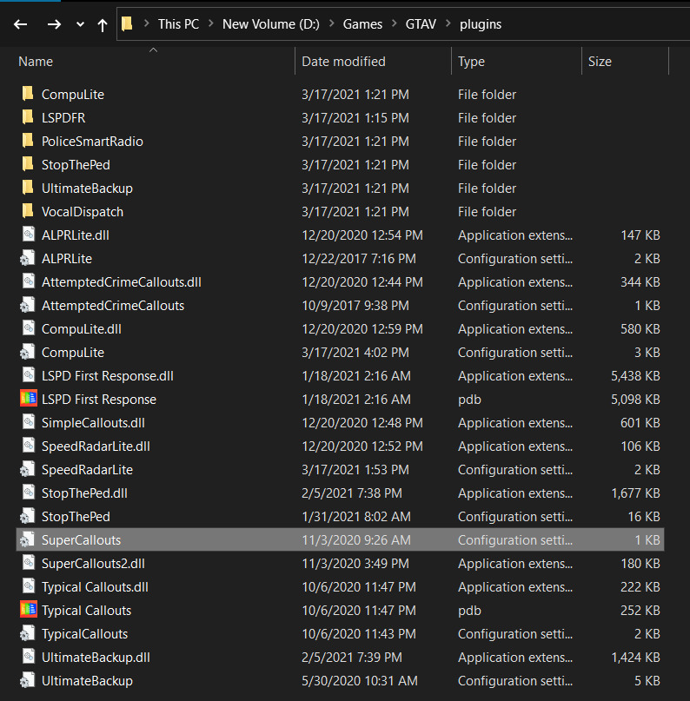Navigate to New Volume (D:) in breadcrumb
Screen dimensions: 690x701
click(269, 24)
